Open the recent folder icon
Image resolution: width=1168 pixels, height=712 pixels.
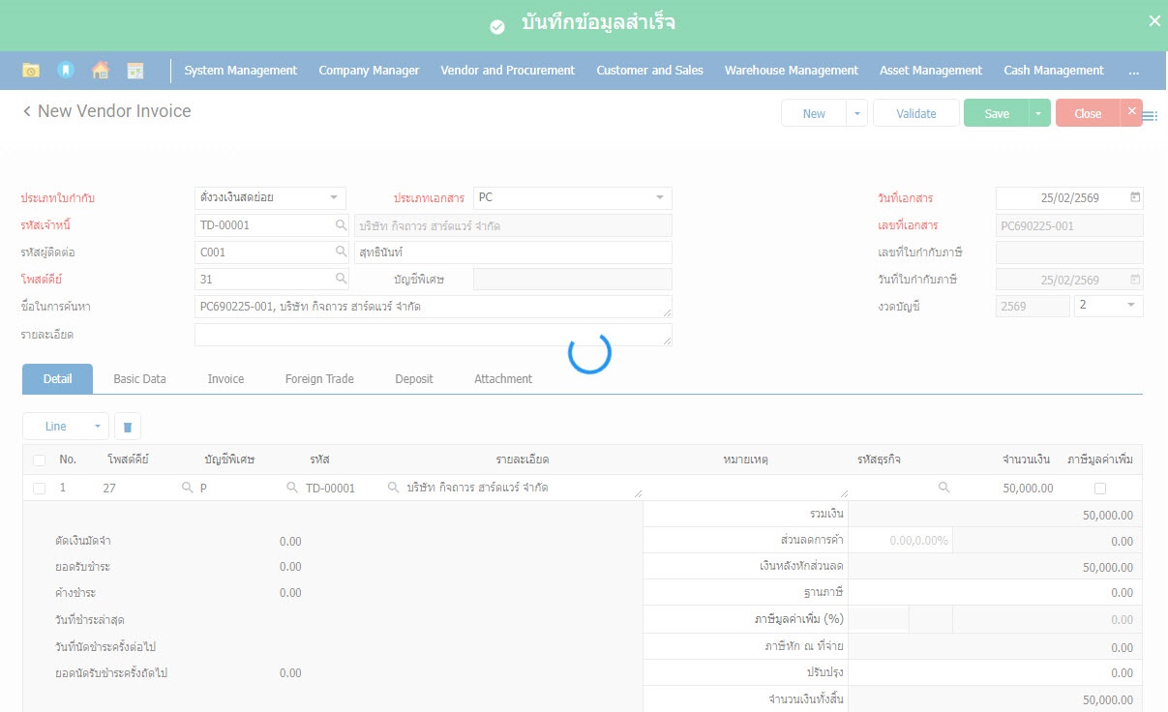(31, 71)
